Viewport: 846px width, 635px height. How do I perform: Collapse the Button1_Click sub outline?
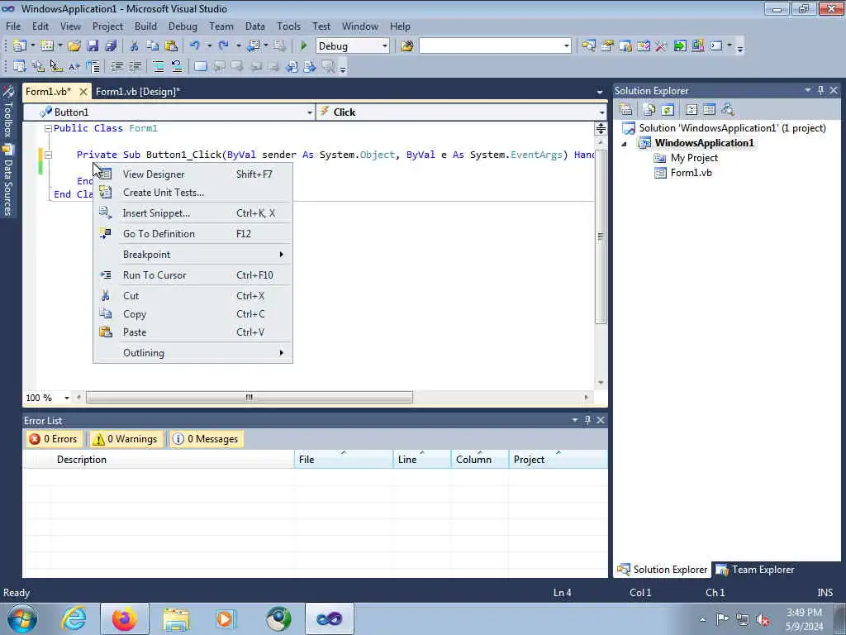(x=48, y=155)
